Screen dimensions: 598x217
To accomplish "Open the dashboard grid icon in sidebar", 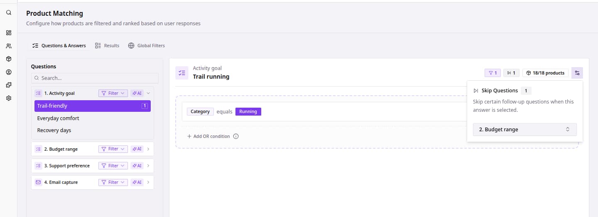I will point(9,33).
